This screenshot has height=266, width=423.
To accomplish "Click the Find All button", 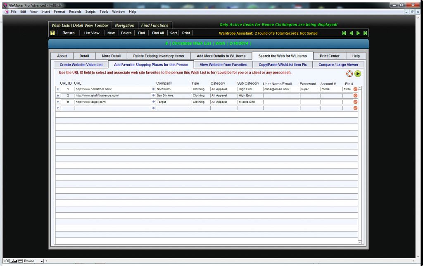I will (158, 33).
